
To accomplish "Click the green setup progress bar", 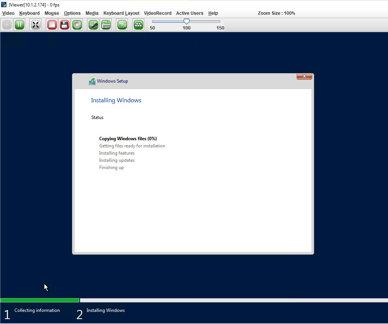I will [x=39, y=300].
